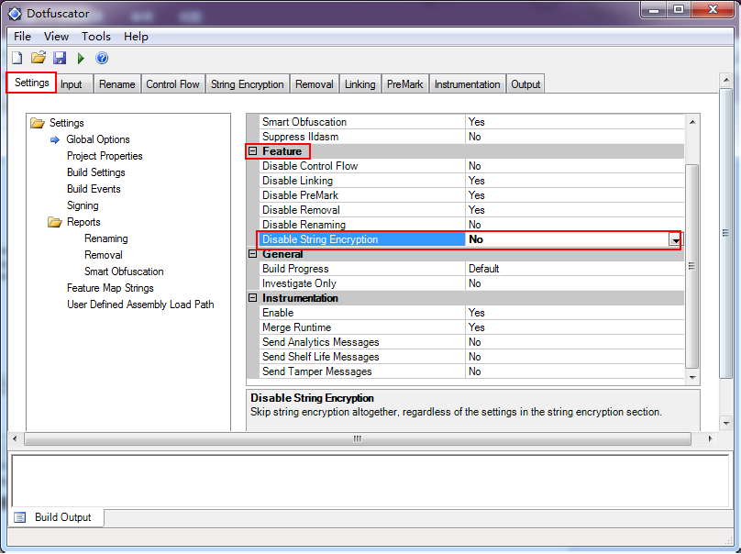Open the File menu
741x554 pixels.
[x=22, y=37]
